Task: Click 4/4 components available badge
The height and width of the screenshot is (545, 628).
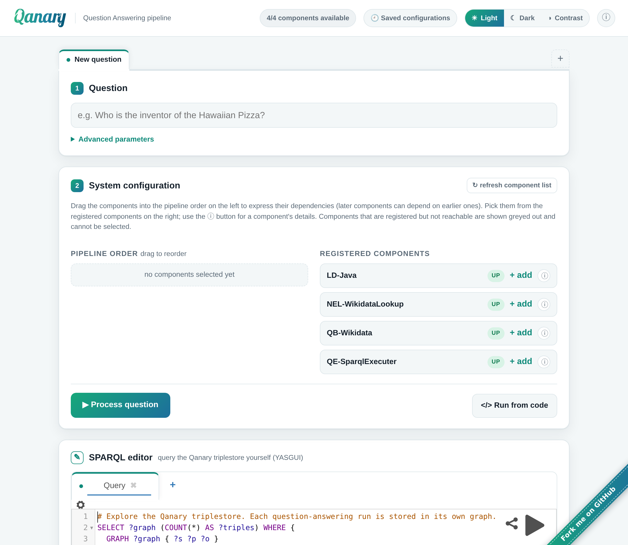Action: [x=308, y=18]
